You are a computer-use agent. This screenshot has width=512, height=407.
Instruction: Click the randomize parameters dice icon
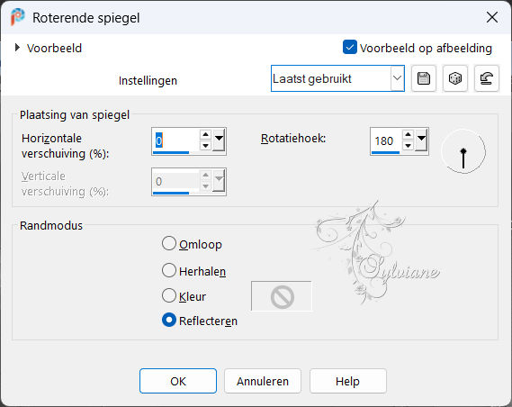(454, 78)
